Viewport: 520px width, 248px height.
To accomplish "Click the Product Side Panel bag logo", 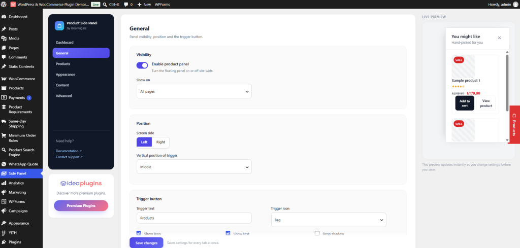I will click(59, 25).
